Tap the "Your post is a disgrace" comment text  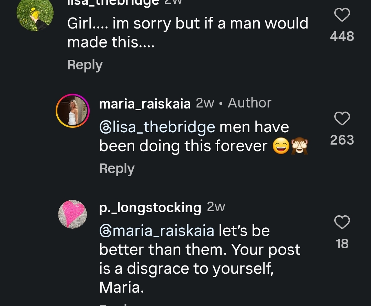(x=199, y=259)
